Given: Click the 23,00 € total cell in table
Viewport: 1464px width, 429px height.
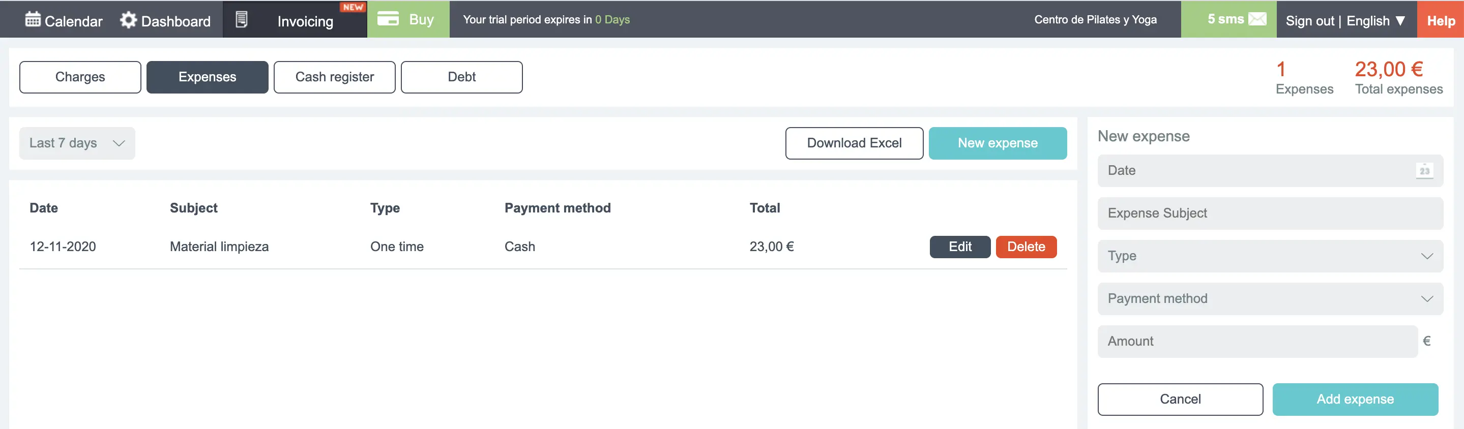Looking at the screenshot, I should click(771, 247).
